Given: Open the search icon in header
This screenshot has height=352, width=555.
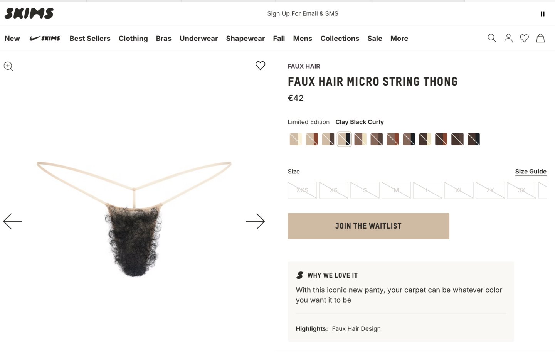Looking at the screenshot, I should coord(491,38).
